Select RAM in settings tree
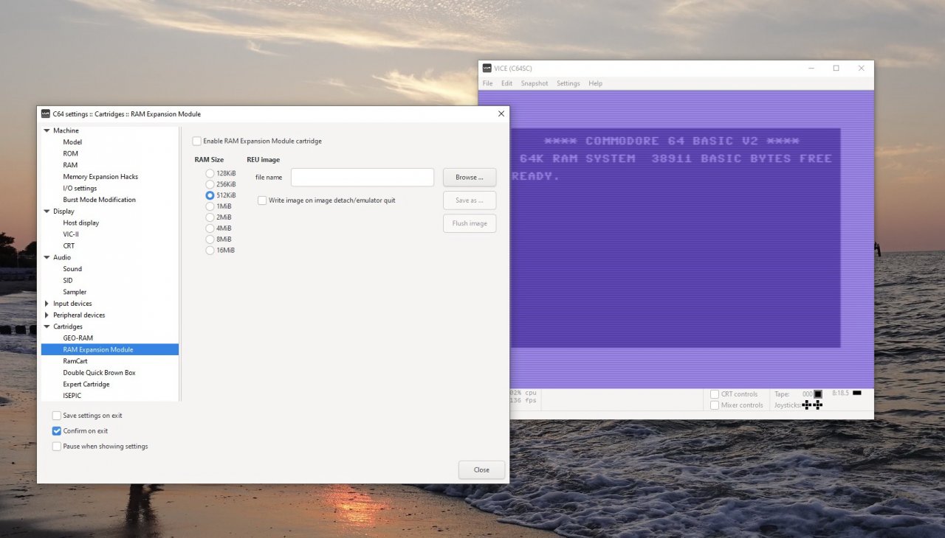Screen dimensions: 945x538 click(70, 165)
